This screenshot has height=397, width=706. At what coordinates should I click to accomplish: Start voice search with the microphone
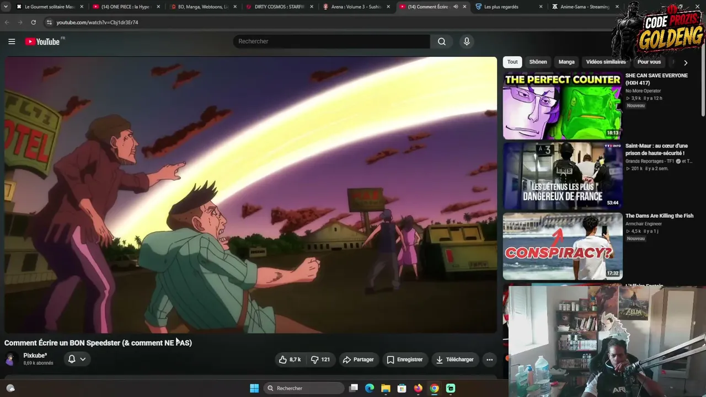[x=467, y=41]
